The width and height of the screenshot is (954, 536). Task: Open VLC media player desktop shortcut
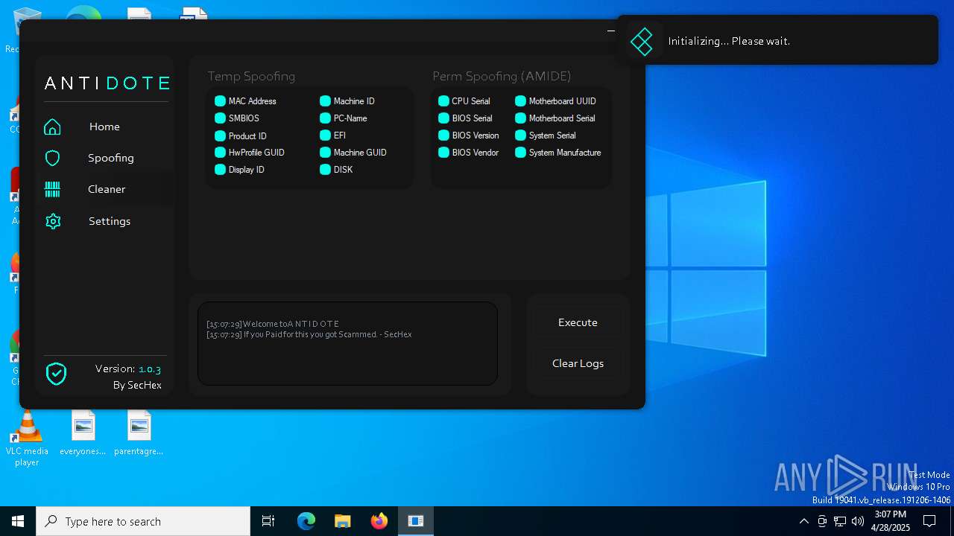tap(27, 439)
